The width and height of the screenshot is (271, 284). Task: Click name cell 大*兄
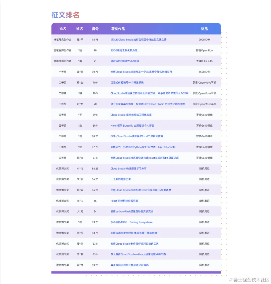click(80, 211)
